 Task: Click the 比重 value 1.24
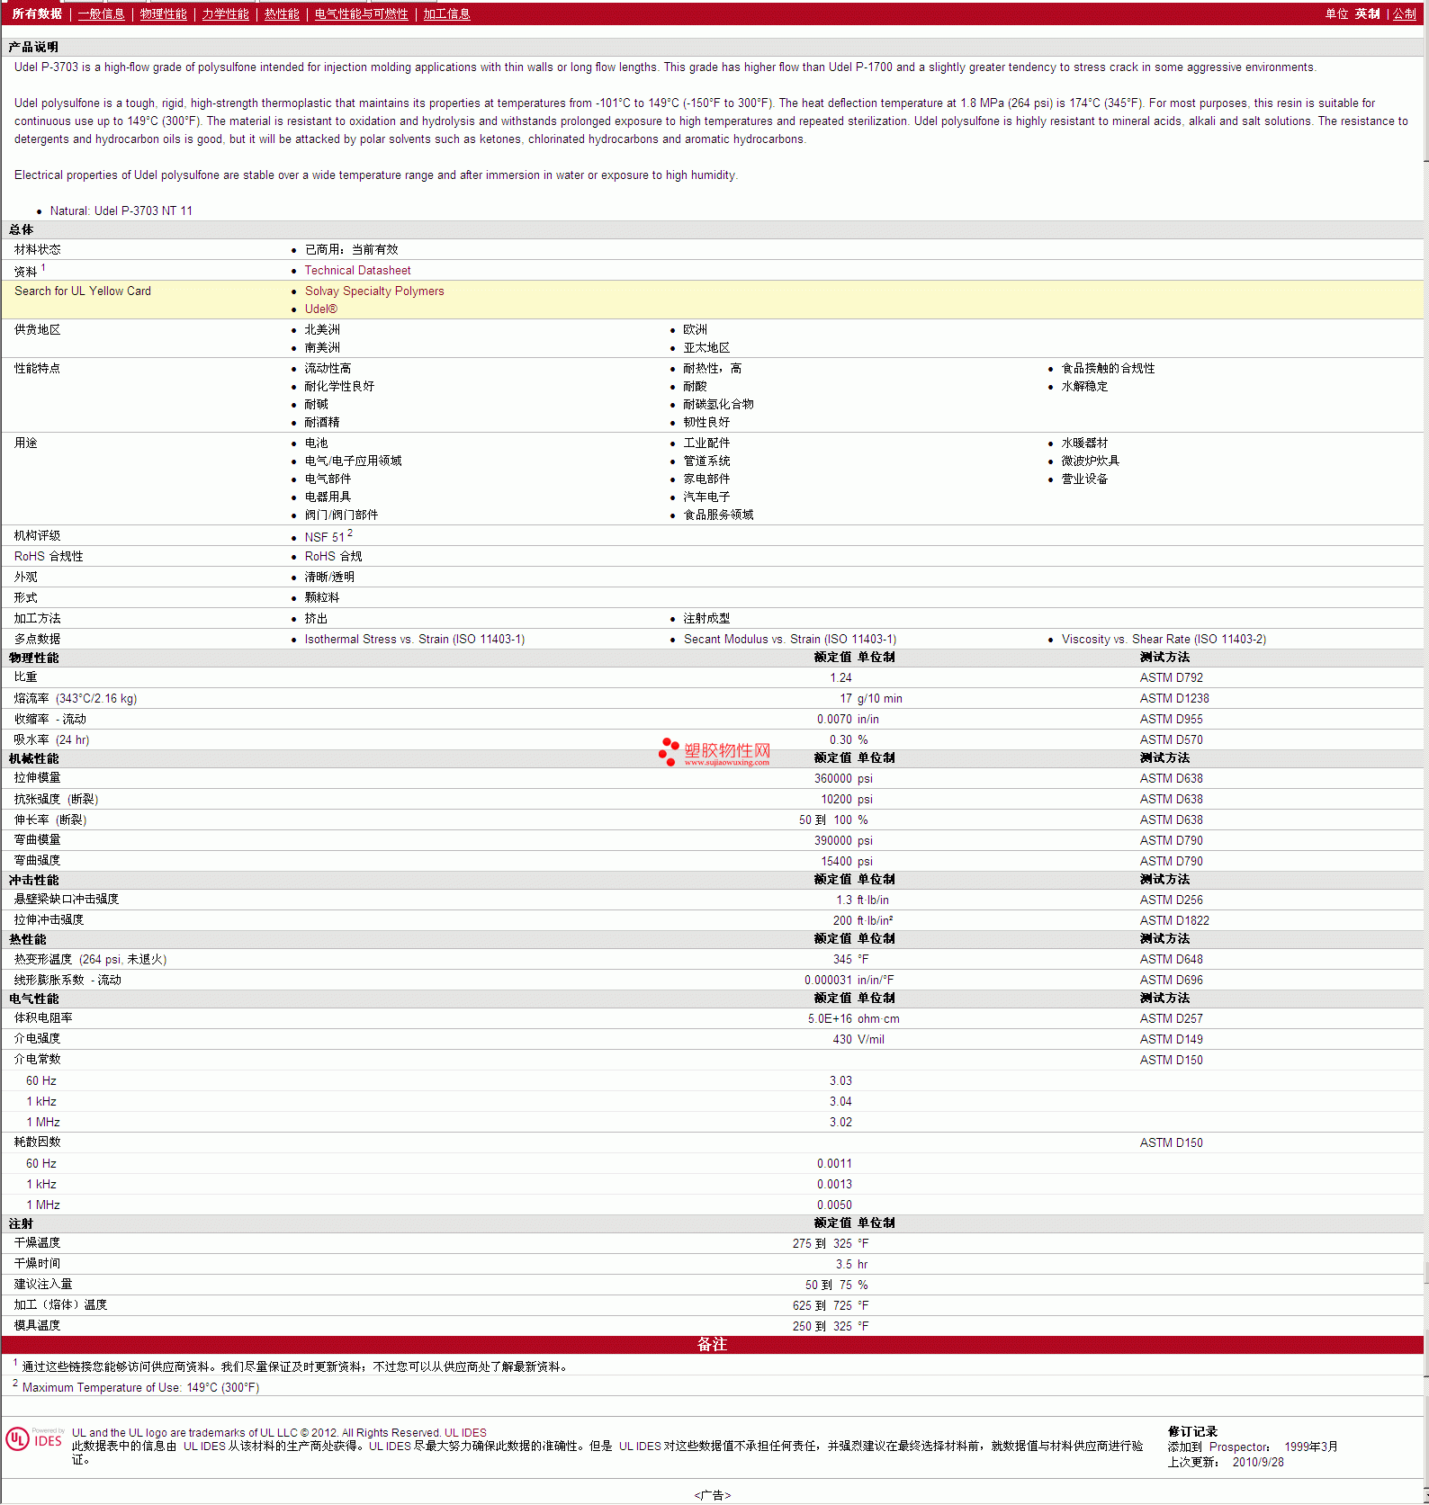click(840, 677)
